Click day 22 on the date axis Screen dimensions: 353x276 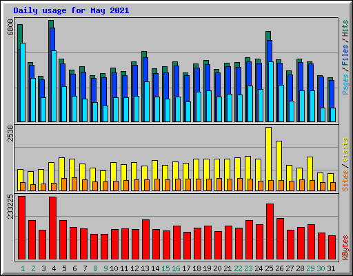238,268
